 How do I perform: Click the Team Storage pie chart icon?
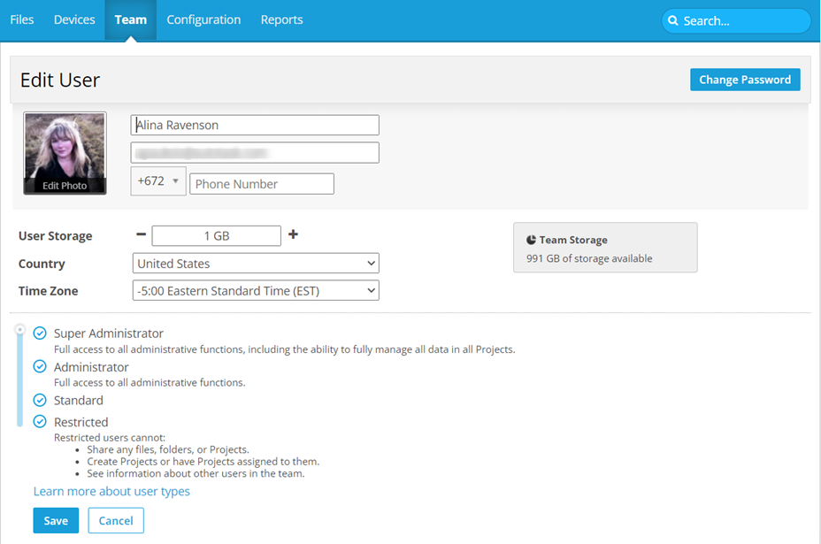(x=531, y=240)
